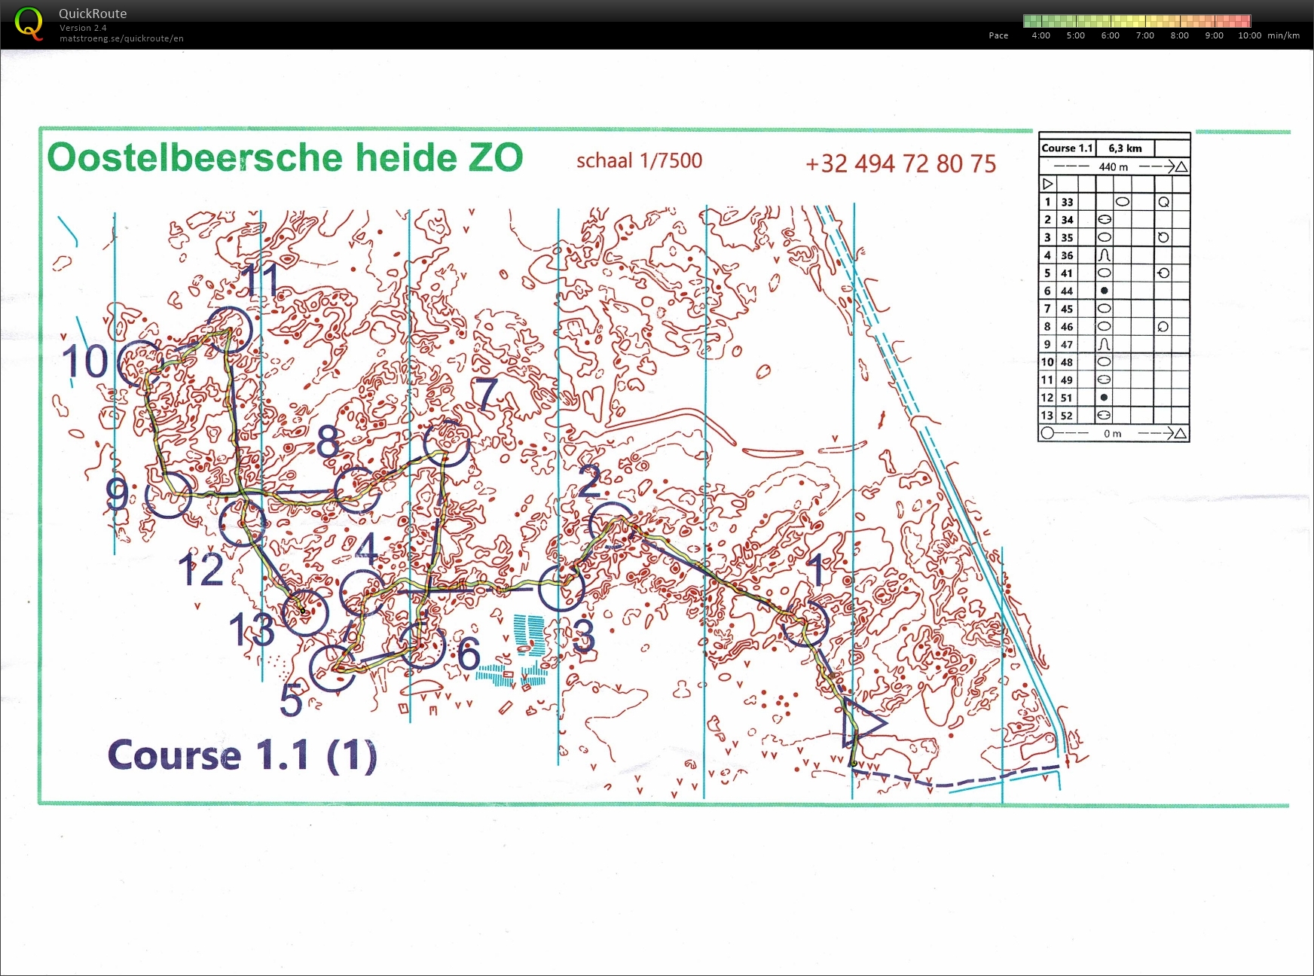
Task: Click the pace color gradient legend
Action: click(x=1136, y=21)
